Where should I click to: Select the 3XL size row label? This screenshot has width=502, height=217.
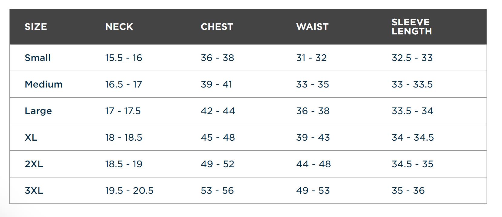click(x=34, y=190)
